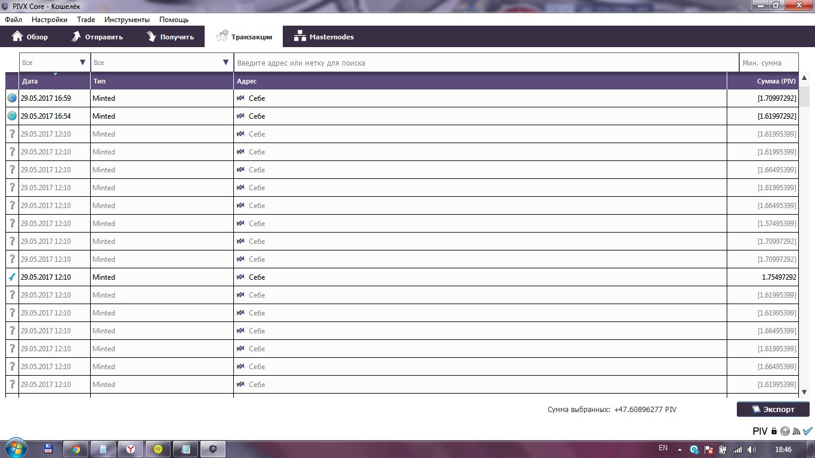Click the wallet lock icon in the status bar
This screenshot has height=458, width=815.
tap(774, 431)
